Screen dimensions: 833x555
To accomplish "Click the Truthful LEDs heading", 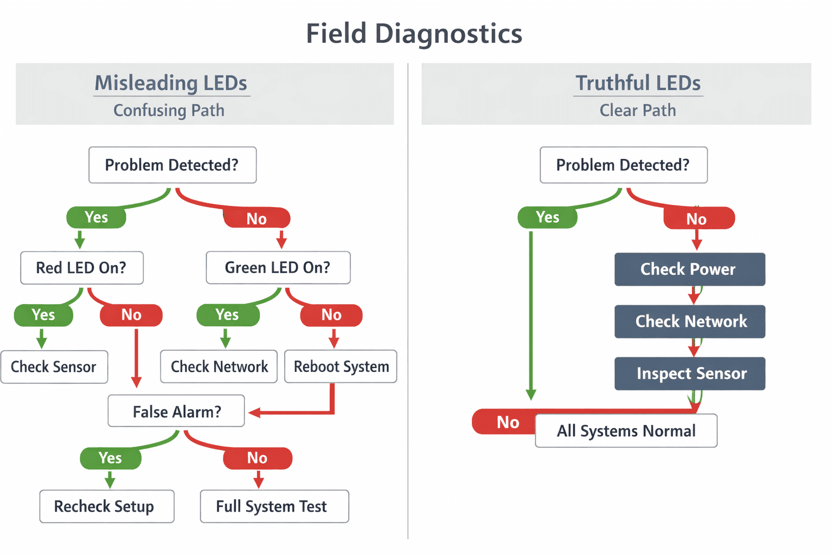I will [x=638, y=83].
